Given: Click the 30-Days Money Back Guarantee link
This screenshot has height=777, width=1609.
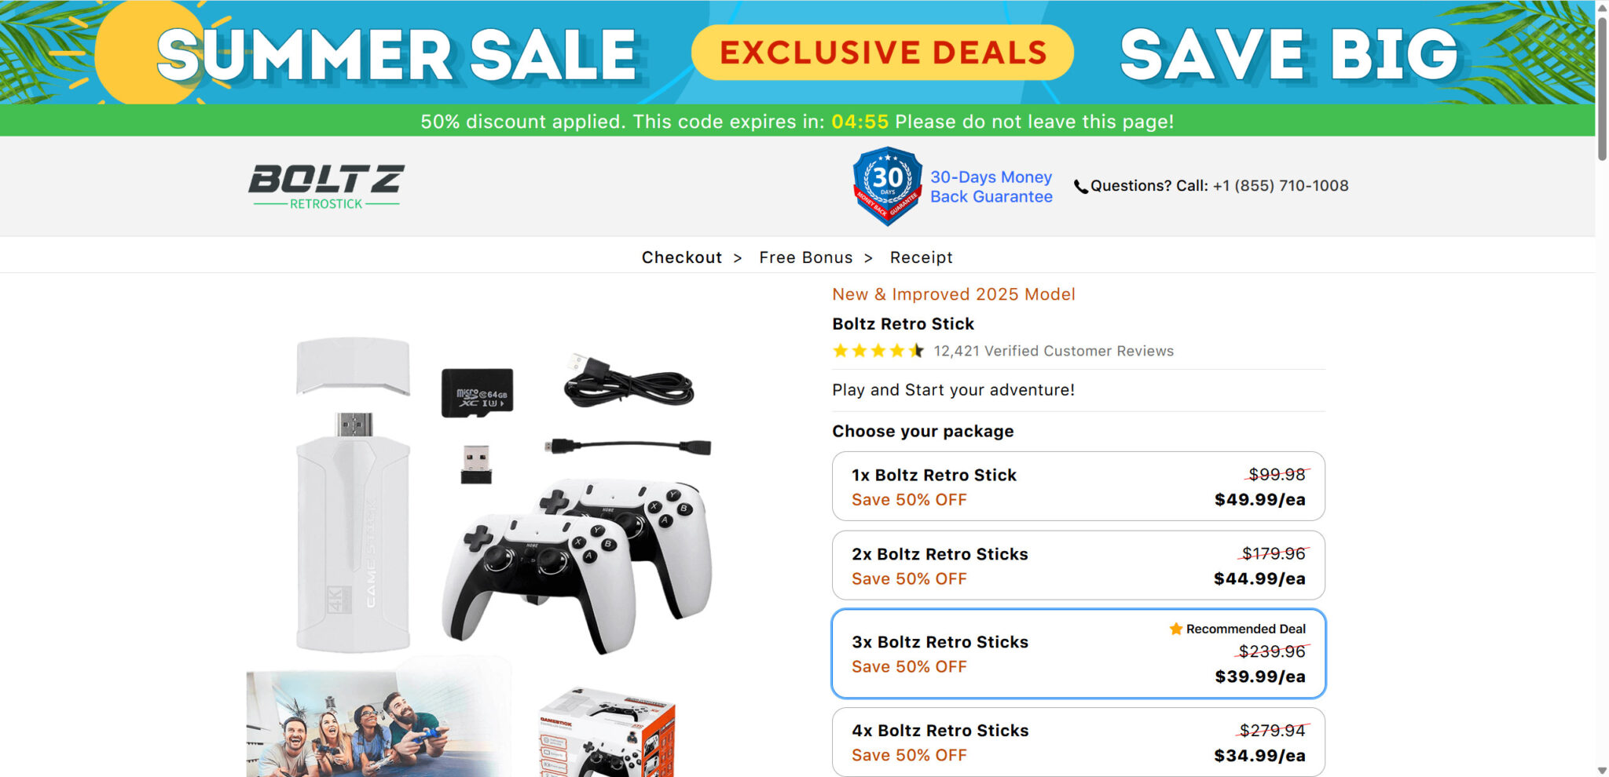Looking at the screenshot, I should pyautogui.click(x=991, y=186).
